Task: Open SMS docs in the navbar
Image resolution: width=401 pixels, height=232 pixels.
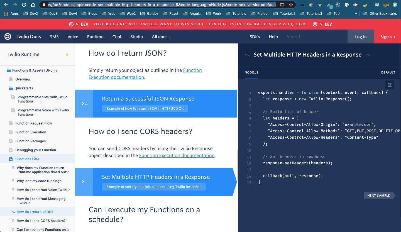Action: tap(54, 36)
